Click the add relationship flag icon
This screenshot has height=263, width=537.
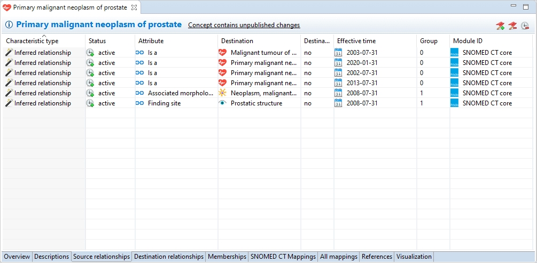(500, 26)
